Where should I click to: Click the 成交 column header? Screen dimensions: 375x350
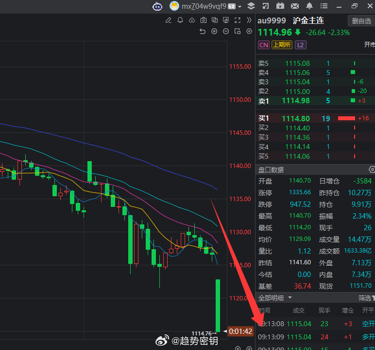299,311
